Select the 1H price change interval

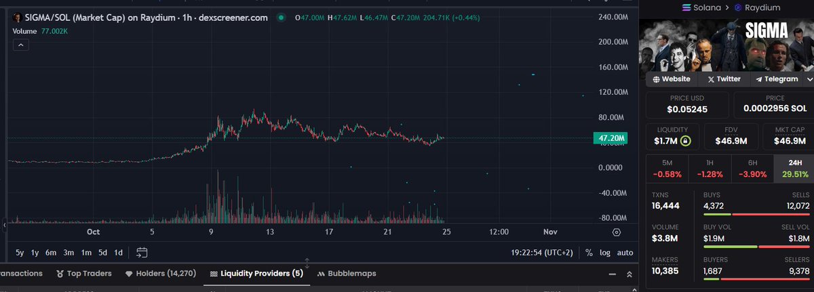click(709, 168)
